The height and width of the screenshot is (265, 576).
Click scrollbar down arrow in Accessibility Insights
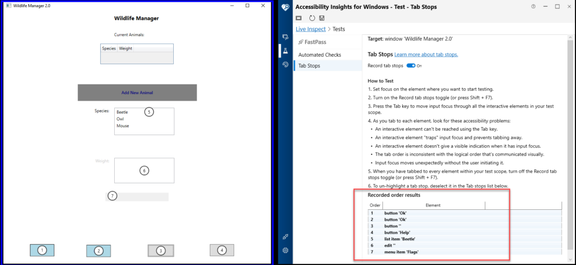point(570,260)
